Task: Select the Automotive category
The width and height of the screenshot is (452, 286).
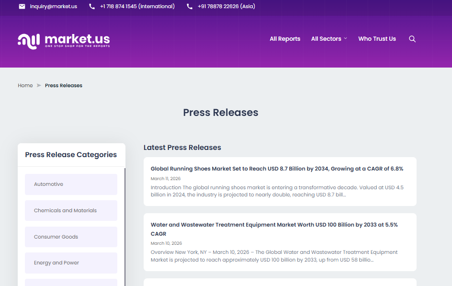Action: click(x=71, y=184)
